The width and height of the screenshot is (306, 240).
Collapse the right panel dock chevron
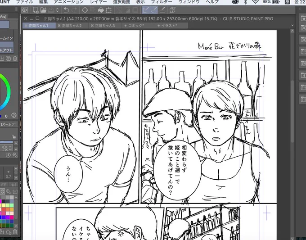click(300, 9)
